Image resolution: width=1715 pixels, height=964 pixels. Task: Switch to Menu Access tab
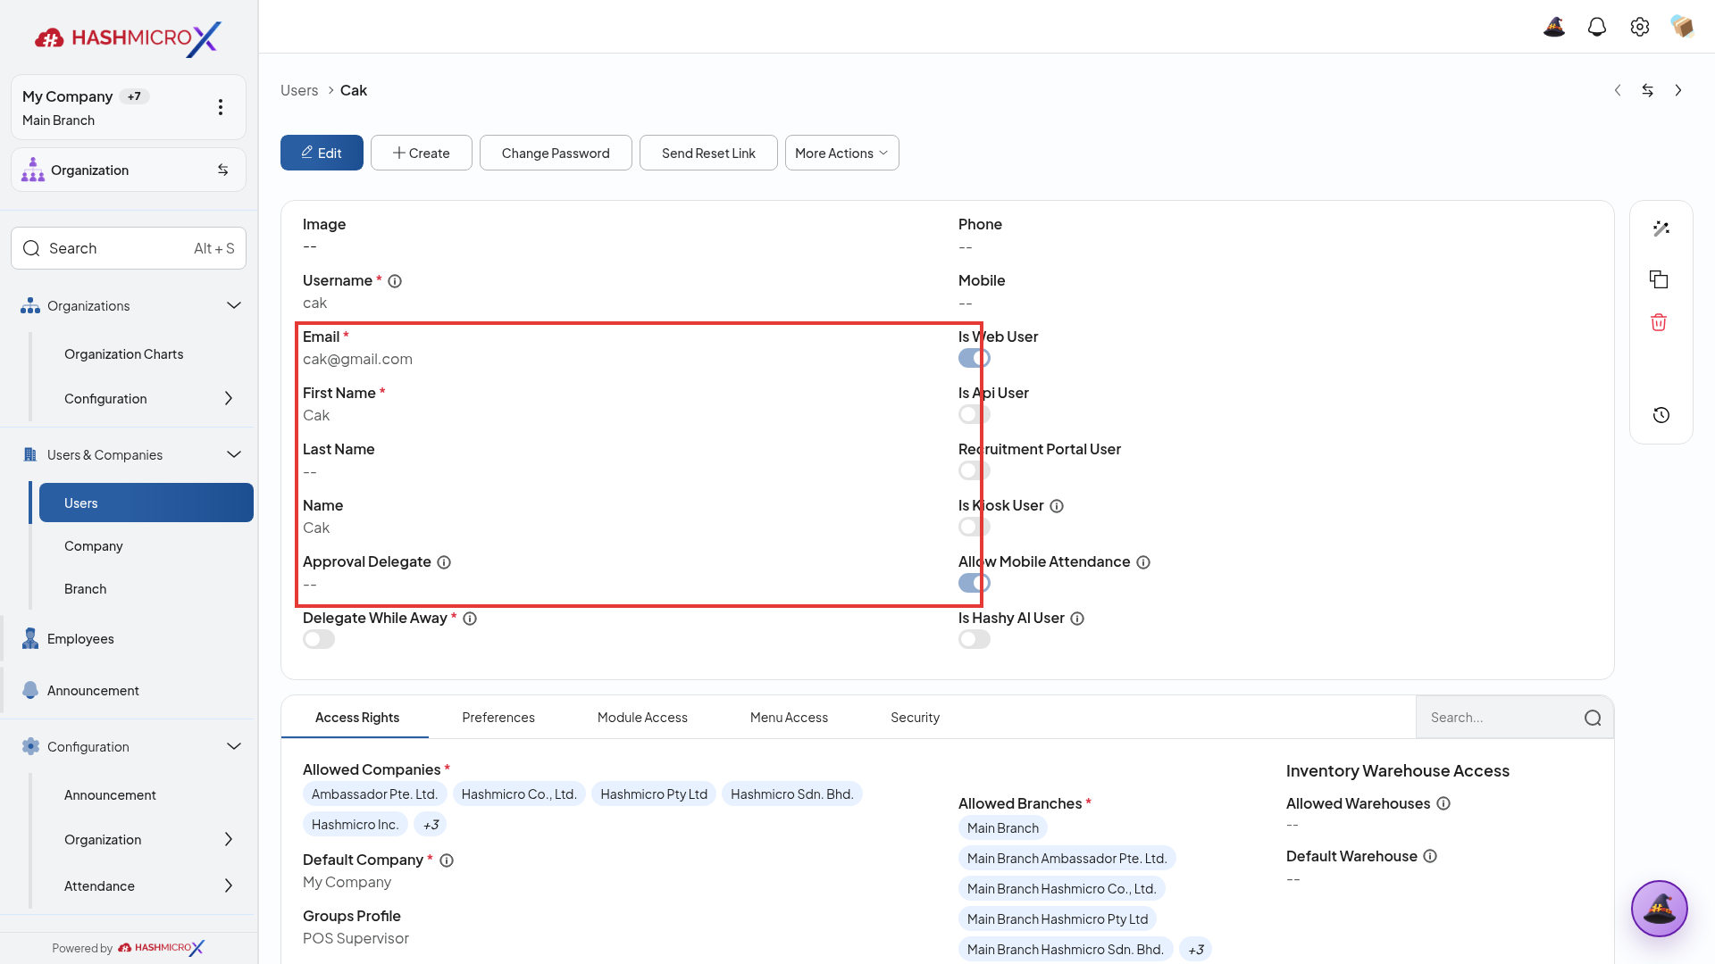coord(789,717)
